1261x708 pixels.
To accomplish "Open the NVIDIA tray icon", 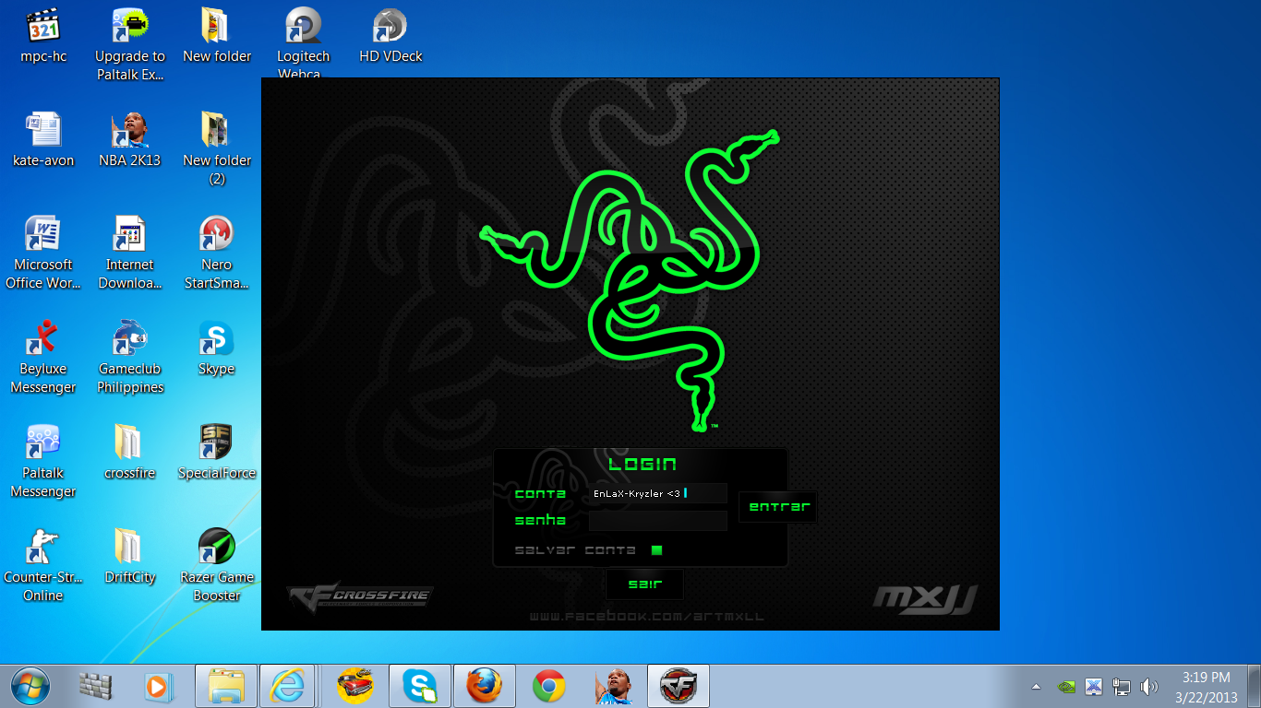I will point(1066,687).
